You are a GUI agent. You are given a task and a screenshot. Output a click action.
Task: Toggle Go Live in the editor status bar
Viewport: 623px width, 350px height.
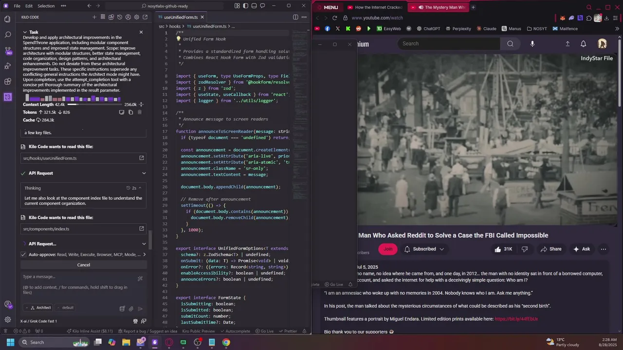[264, 331]
